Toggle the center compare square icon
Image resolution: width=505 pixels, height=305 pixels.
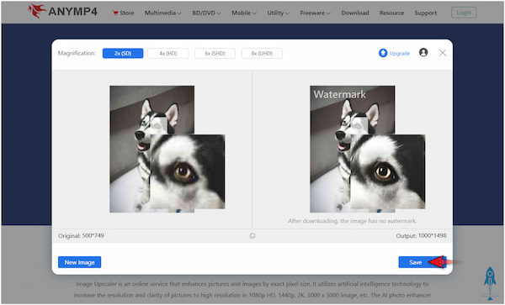(252, 235)
